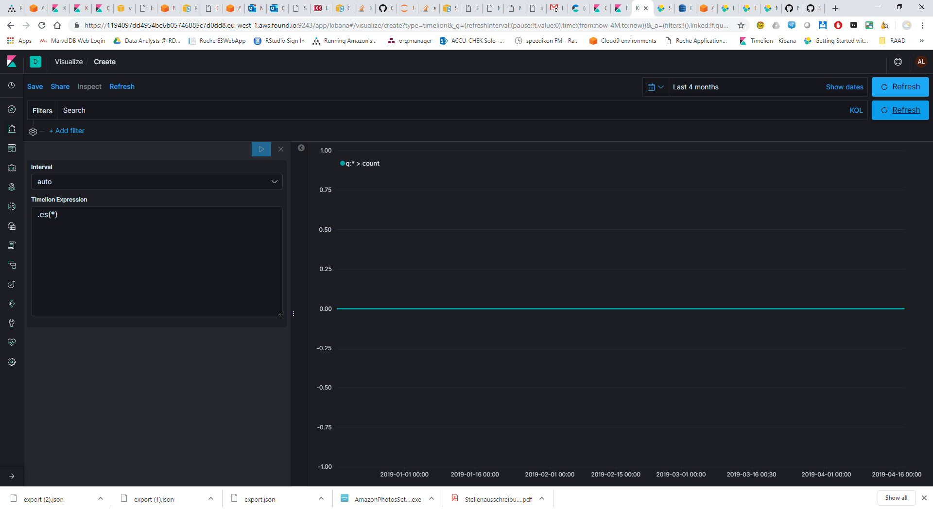Open the date picker calendar dropdown
Viewport: 933px width, 510px height.
[655, 87]
